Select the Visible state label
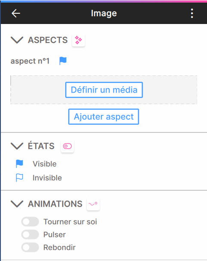 [x=45, y=164]
